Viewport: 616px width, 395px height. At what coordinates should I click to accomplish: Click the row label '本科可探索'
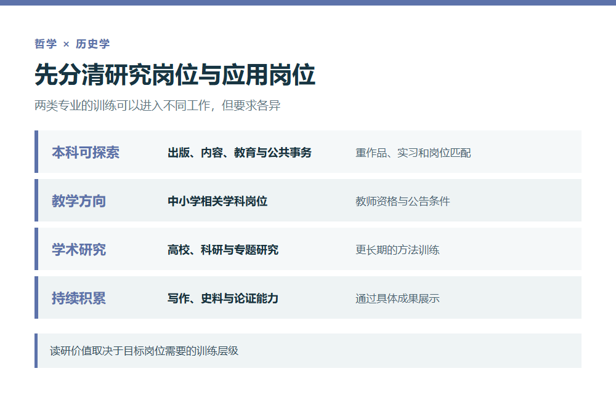click(x=86, y=152)
